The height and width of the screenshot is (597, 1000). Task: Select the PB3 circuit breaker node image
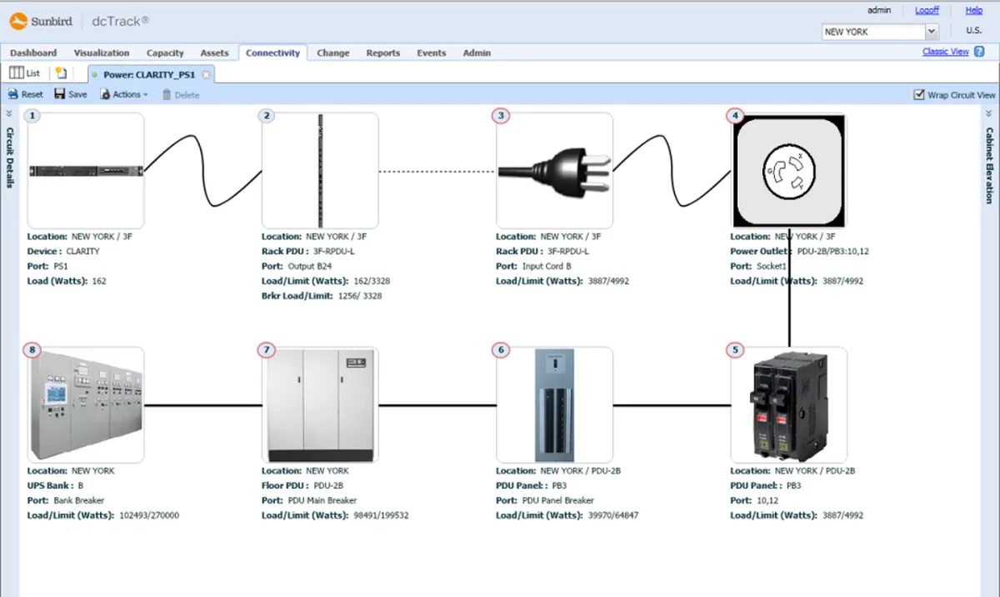coord(789,405)
